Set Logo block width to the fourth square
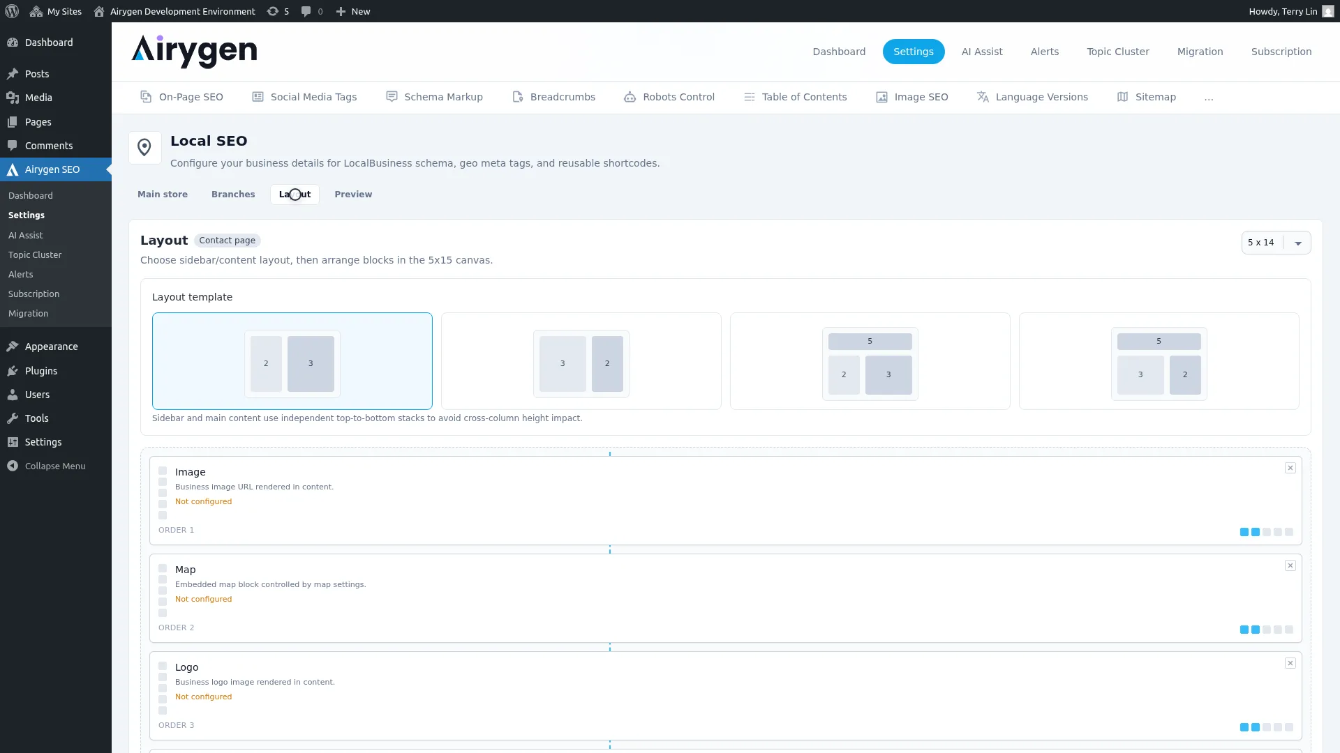The height and width of the screenshot is (753, 1340). [x=1278, y=727]
